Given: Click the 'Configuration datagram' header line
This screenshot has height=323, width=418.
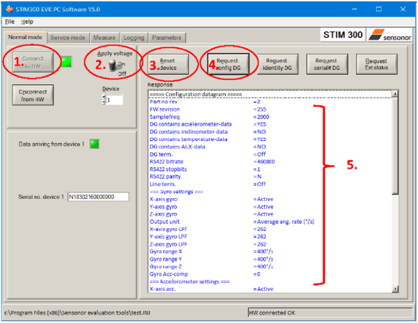Looking at the screenshot, I should [x=270, y=94].
